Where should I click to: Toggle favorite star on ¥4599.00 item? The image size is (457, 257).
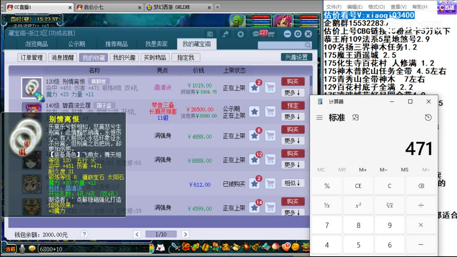[254, 208]
